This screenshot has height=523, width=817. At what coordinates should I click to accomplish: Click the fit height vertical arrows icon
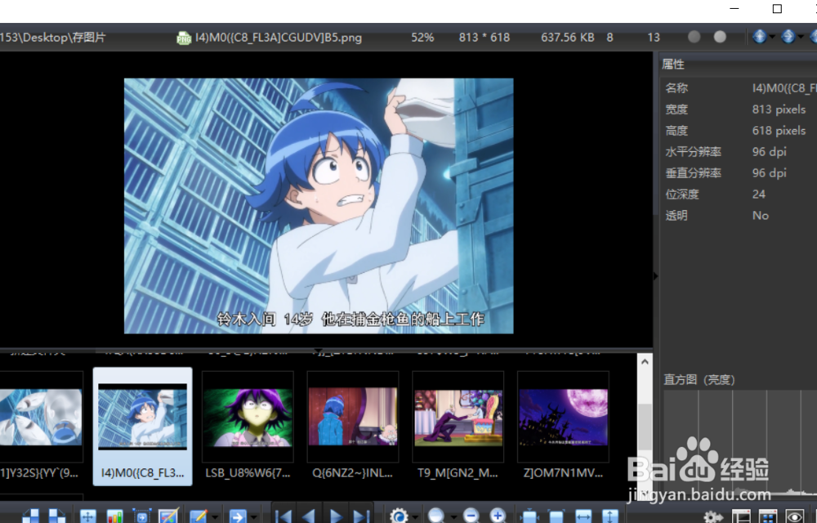tap(609, 516)
